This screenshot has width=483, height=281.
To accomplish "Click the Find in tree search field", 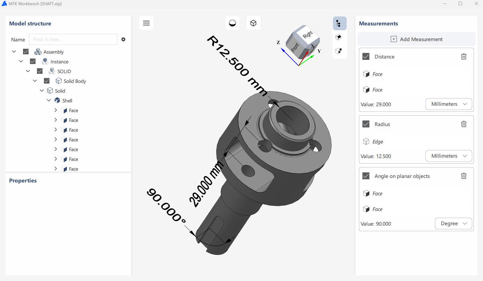I will (x=73, y=40).
